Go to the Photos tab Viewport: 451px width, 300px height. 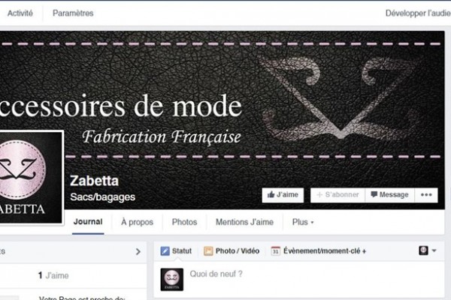(184, 222)
